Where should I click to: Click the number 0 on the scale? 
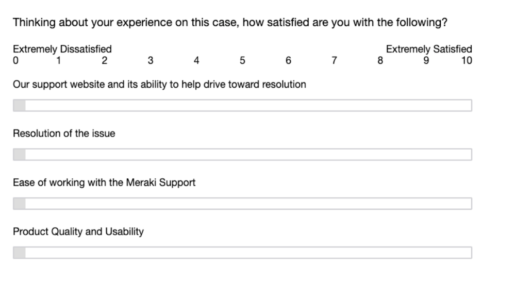[x=15, y=61]
